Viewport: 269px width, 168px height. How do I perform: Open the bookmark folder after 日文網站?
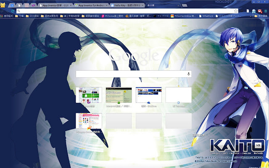tap(50, 16)
